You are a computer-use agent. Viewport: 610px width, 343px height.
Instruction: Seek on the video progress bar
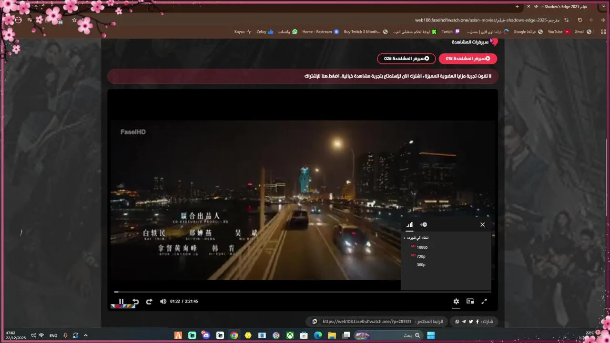pos(303,292)
